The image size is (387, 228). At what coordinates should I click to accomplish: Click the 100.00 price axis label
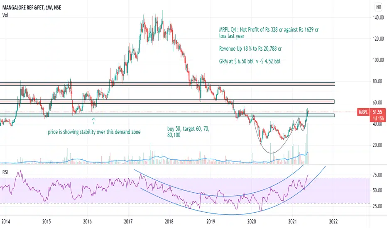pyautogui.click(x=378, y=60)
